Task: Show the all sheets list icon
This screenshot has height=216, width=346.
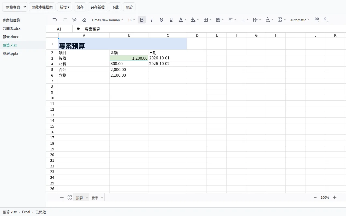Action: point(70,198)
